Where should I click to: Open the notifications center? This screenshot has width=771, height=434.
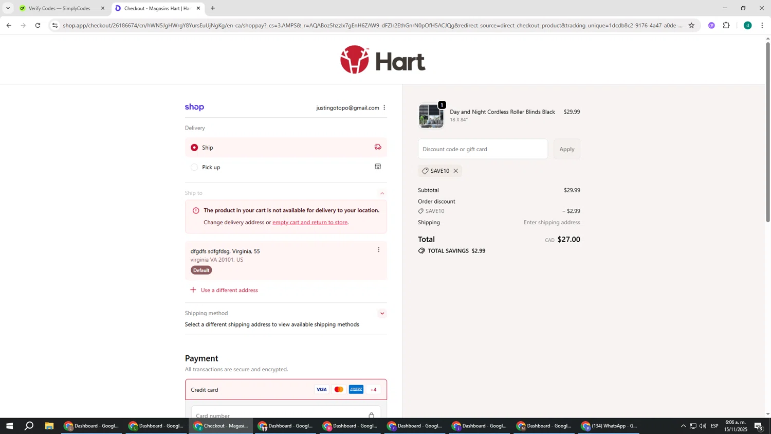(759, 426)
